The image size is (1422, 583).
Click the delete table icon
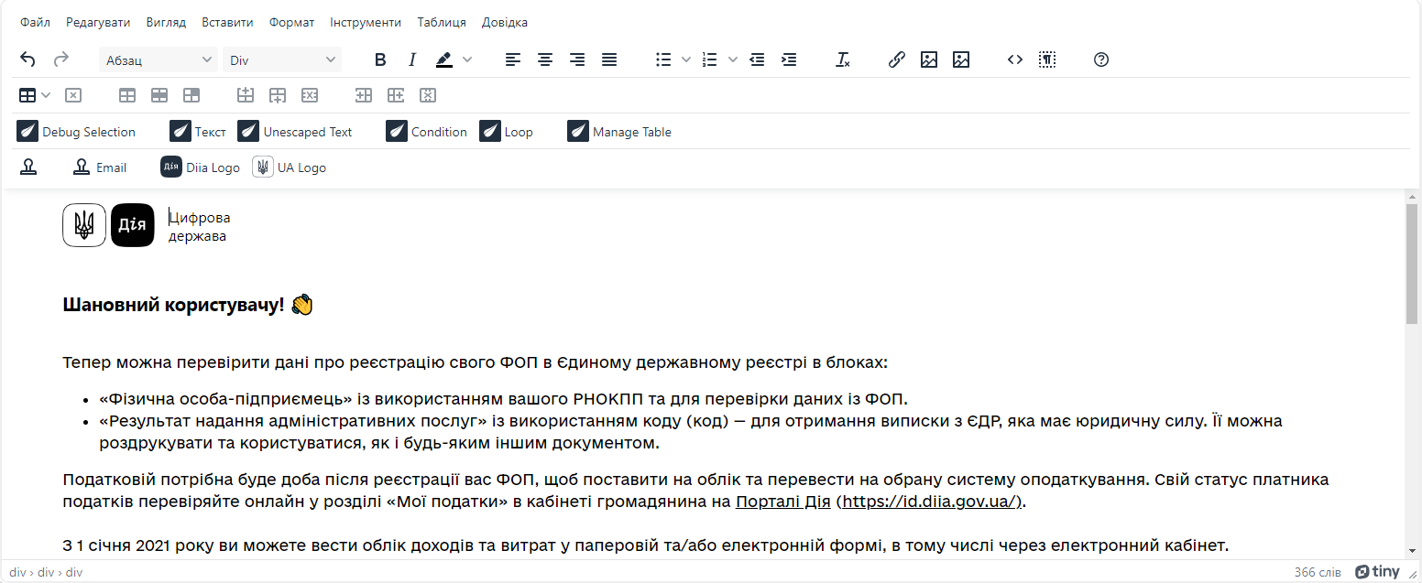click(x=74, y=95)
